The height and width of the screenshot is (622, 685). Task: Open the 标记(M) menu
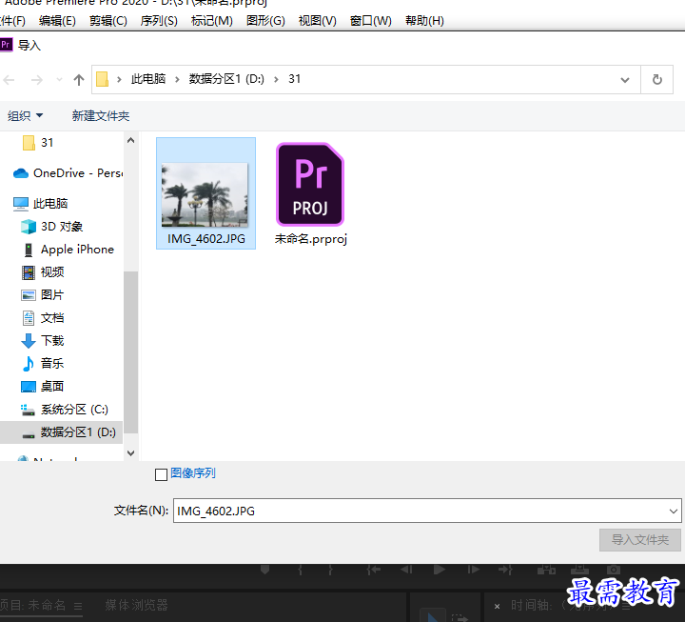211,21
